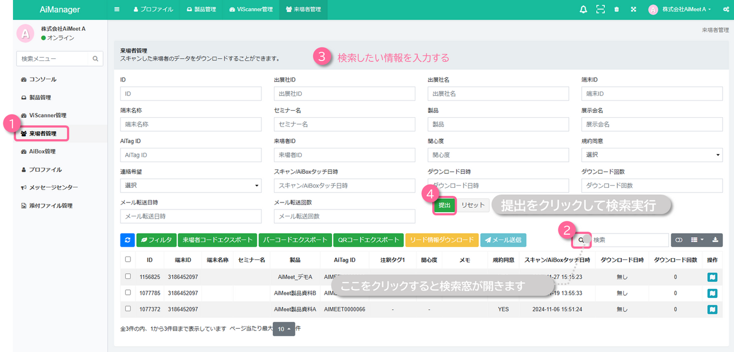This screenshot has height=352, width=734.
Task: Toggle fullscreen with the expand arrows icon
Action: coord(634,10)
